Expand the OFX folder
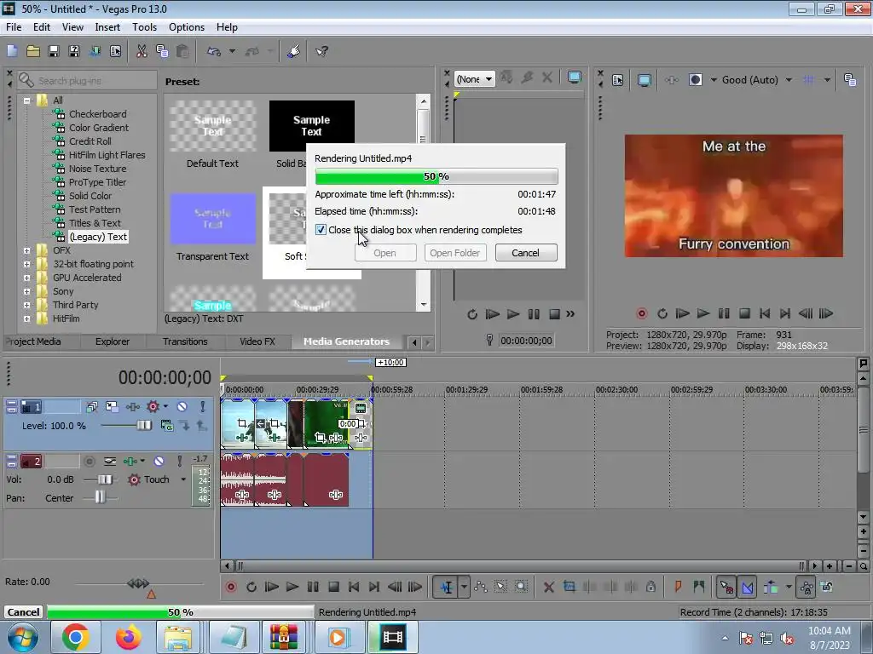Viewport: 873px width, 654px height. 26,251
